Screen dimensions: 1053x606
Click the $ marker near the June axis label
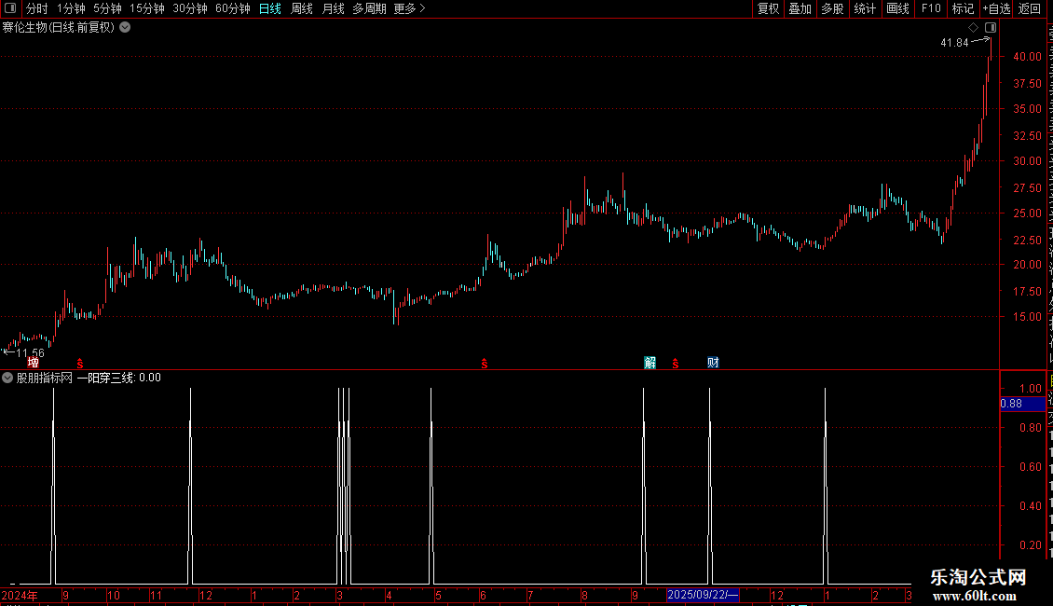tap(485, 364)
